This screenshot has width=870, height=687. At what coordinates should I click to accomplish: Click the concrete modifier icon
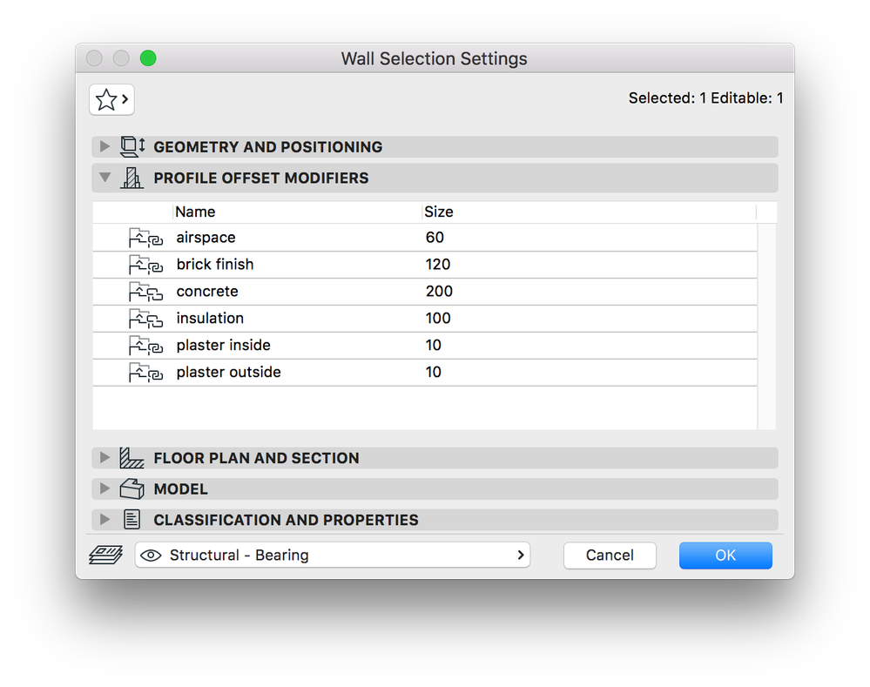(145, 292)
